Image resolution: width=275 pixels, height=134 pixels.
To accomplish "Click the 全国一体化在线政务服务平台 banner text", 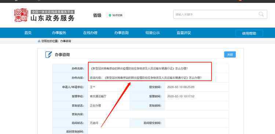I will pyautogui.click(x=53, y=12).
